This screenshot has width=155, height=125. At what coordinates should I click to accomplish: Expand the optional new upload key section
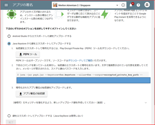point(146,103)
